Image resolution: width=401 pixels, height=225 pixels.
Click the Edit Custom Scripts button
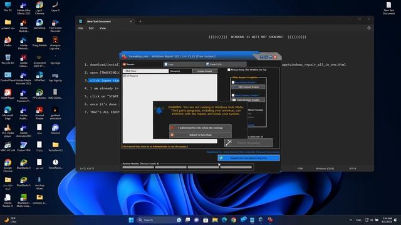tap(248, 87)
